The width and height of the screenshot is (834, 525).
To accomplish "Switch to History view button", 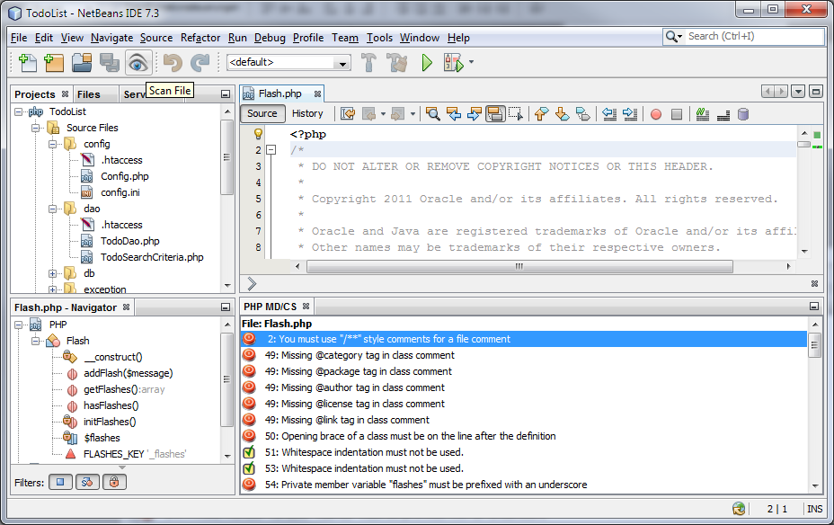I will [x=307, y=113].
